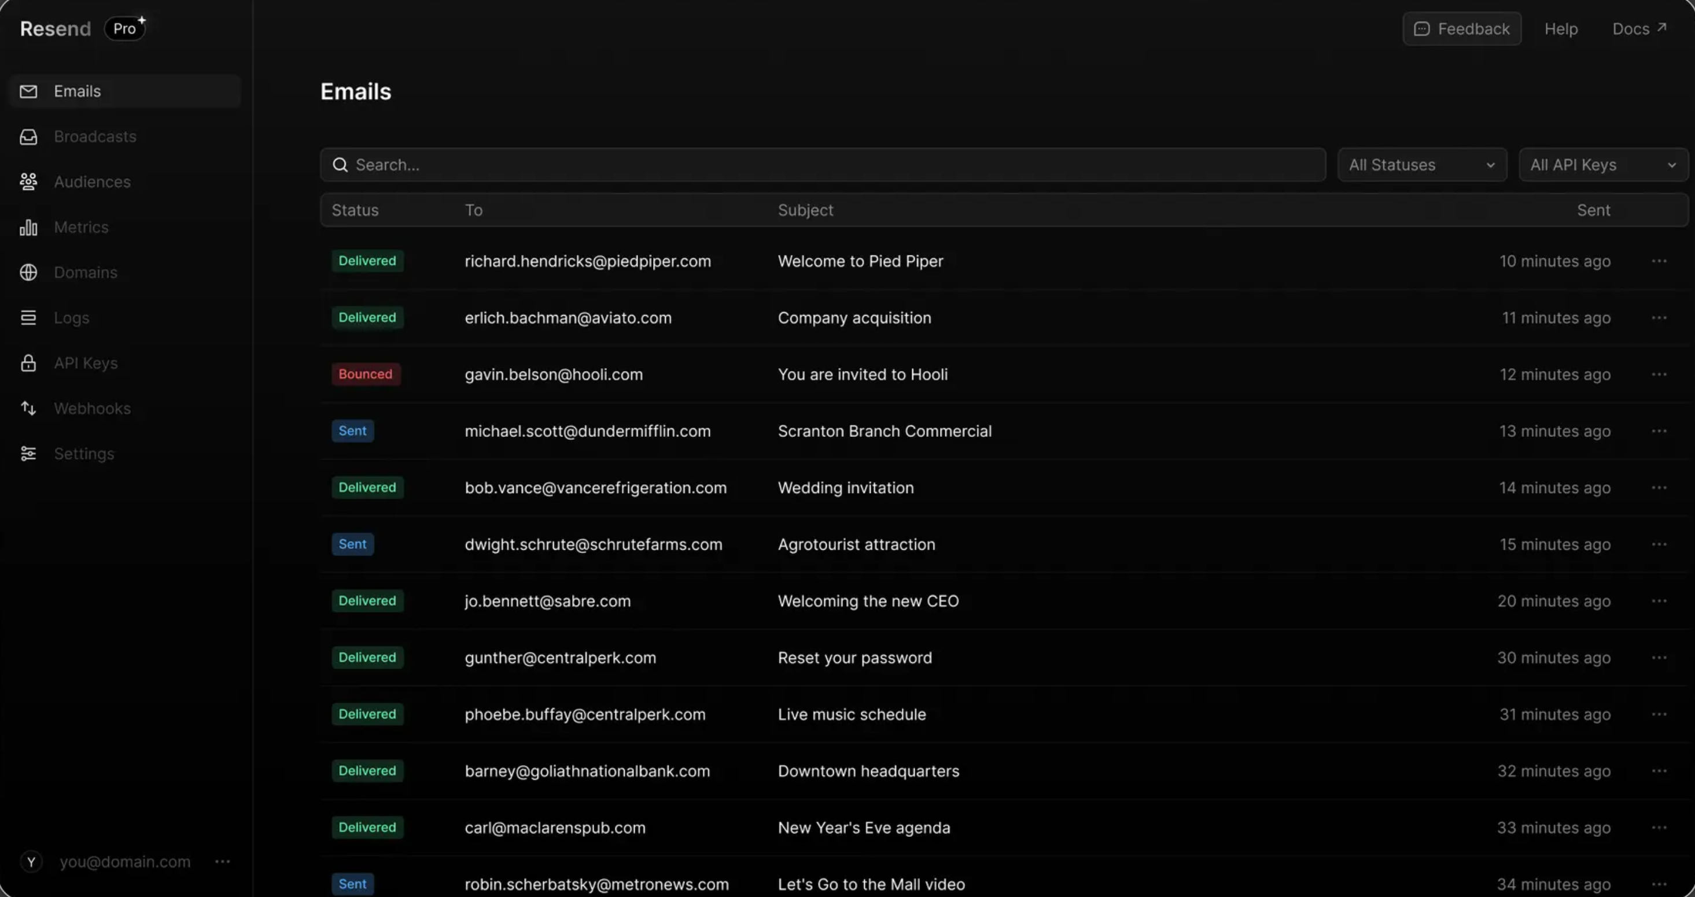Open email to gavin.belson@hooli.com
The width and height of the screenshot is (1695, 897).
click(554, 375)
